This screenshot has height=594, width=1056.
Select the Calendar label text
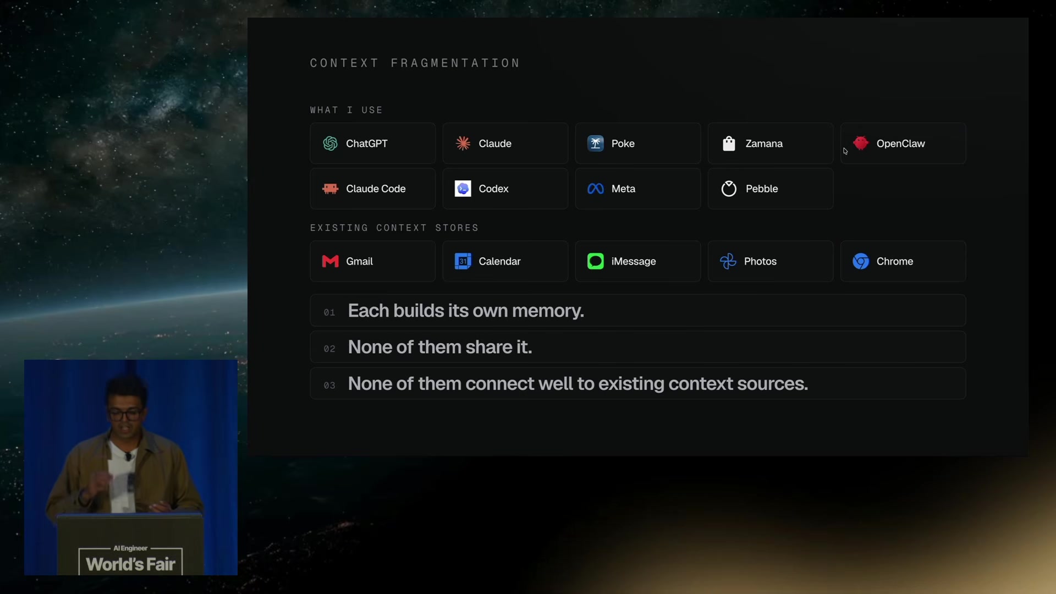[x=499, y=261]
